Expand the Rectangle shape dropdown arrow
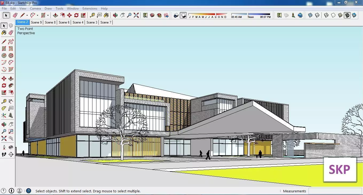Image resolution: width=363 pixels, height=195 pixels. [x=48, y=15]
